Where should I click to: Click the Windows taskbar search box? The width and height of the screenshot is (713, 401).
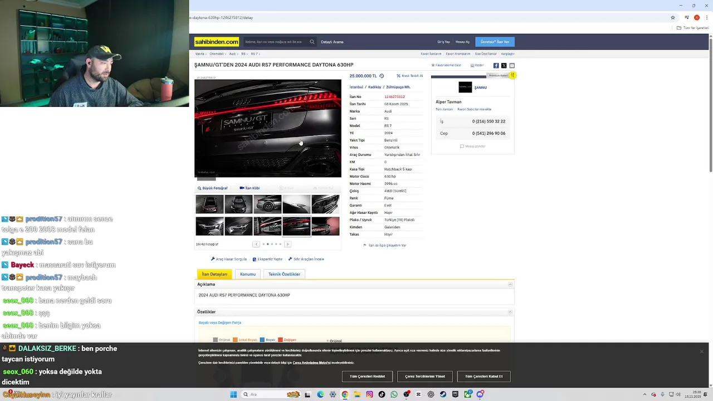tap(272, 394)
